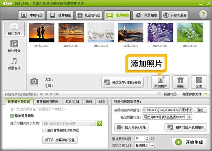Viewport: 212px width, 151px height.
Task: Open the 名字/注释 settings tab
Action: click(x=72, y=101)
